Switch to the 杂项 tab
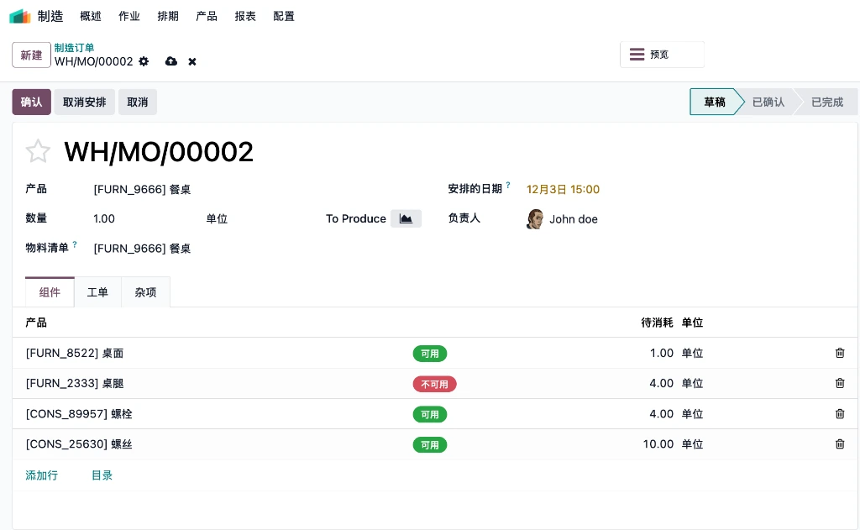This screenshot has width=860, height=530. [x=145, y=292]
